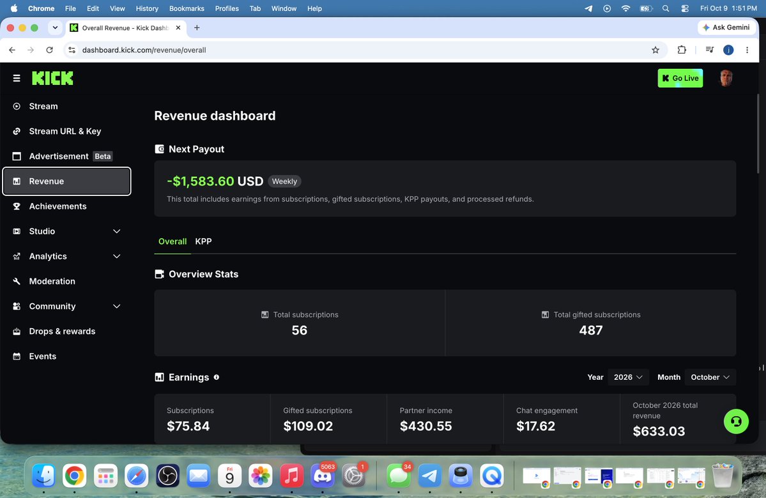Expand the Analytics submenu chevron
This screenshot has height=498, width=766.
pyautogui.click(x=117, y=256)
